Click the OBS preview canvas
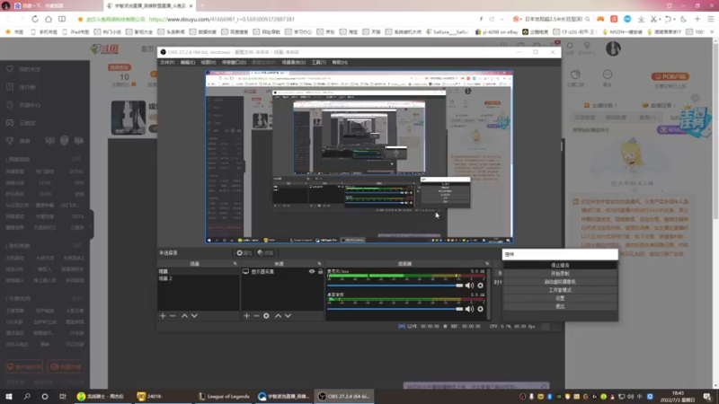 [x=359, y=156]
